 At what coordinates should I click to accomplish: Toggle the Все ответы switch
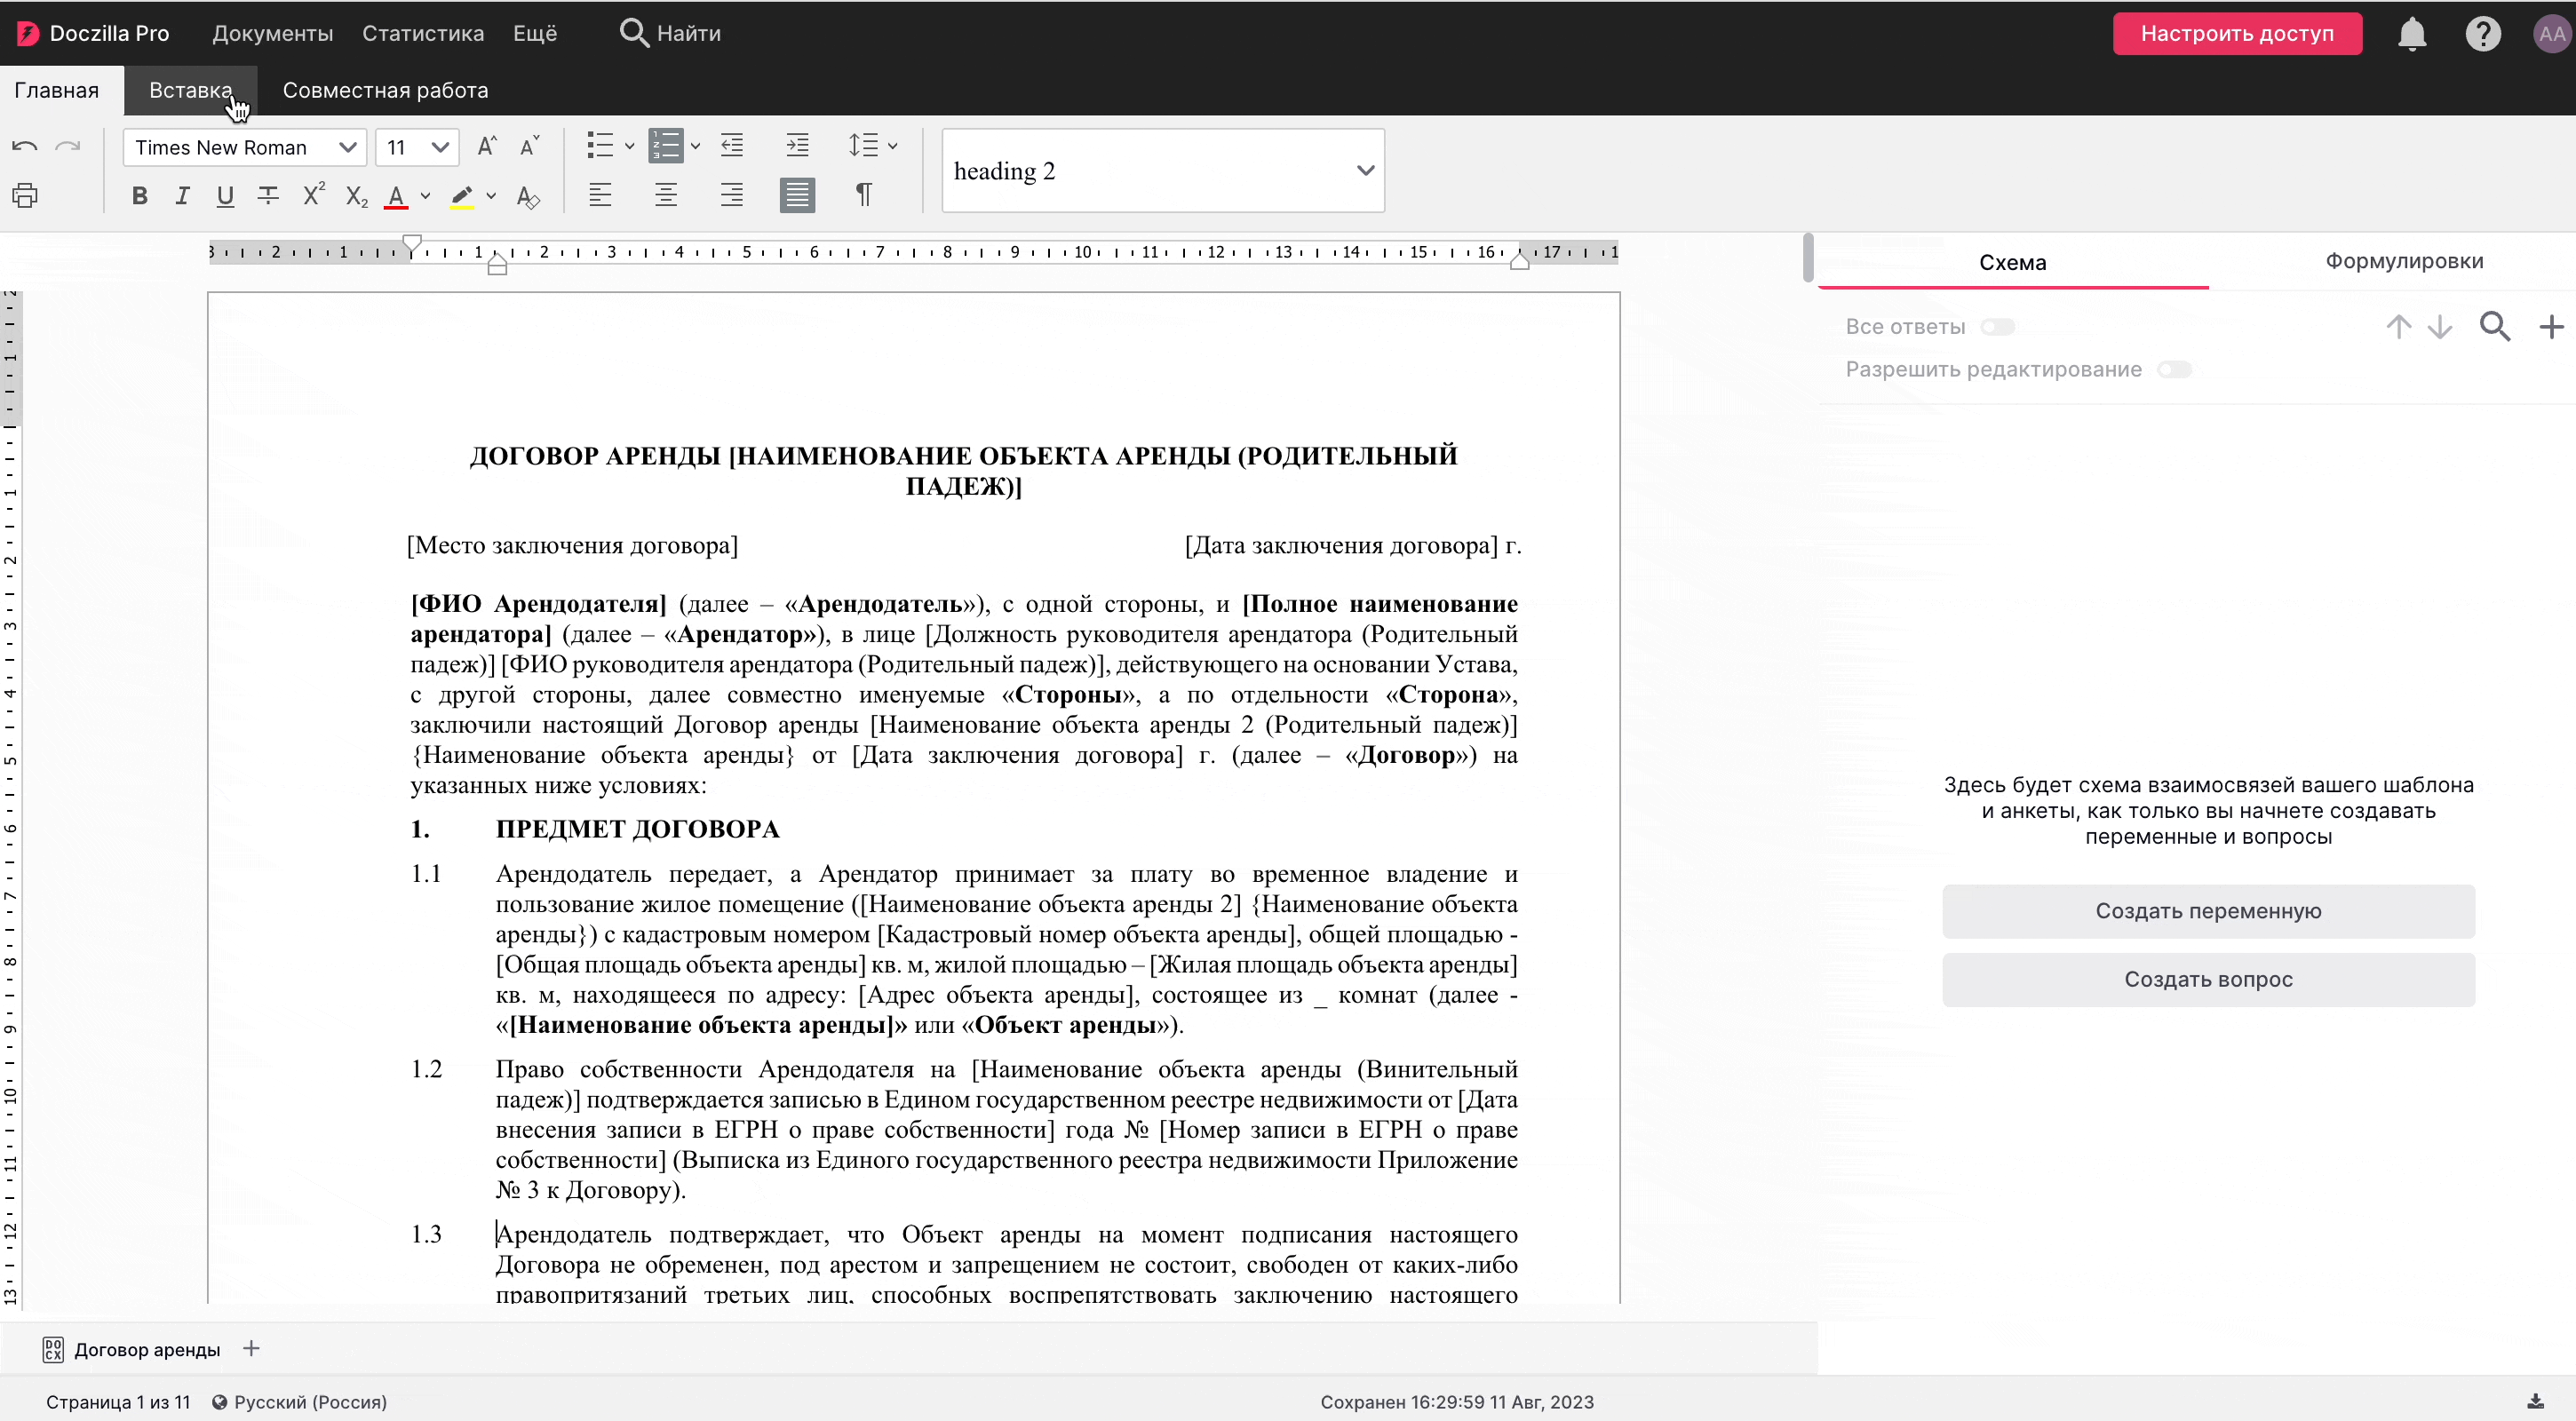tap(1997, 327)
